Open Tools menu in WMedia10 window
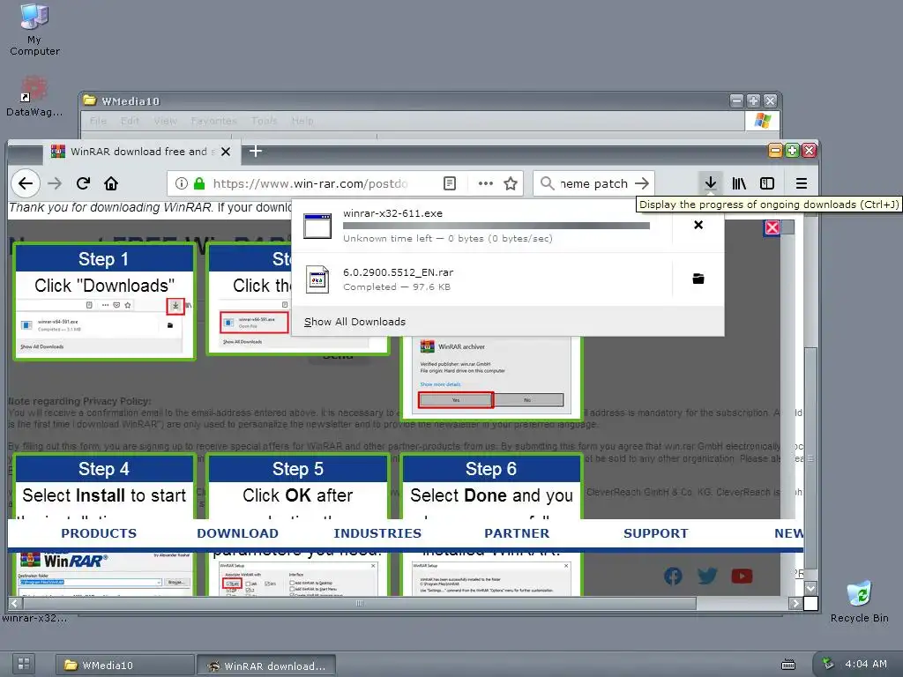Viewport: 903px width, 677px height. point(264,121)
